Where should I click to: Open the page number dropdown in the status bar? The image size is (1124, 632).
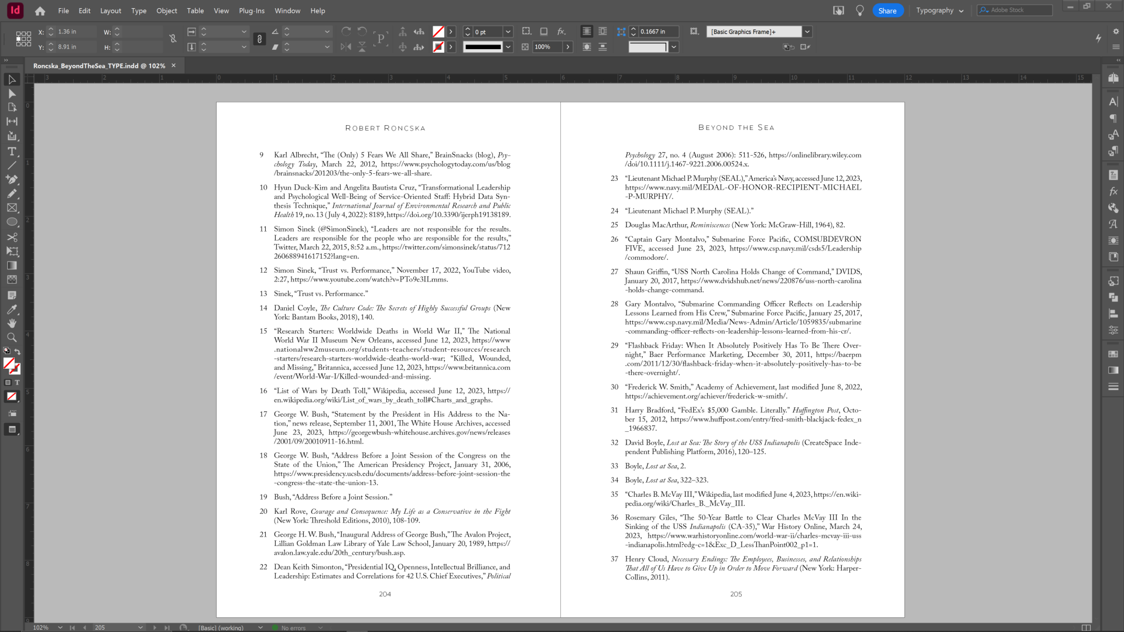click(x=140, y=627)
